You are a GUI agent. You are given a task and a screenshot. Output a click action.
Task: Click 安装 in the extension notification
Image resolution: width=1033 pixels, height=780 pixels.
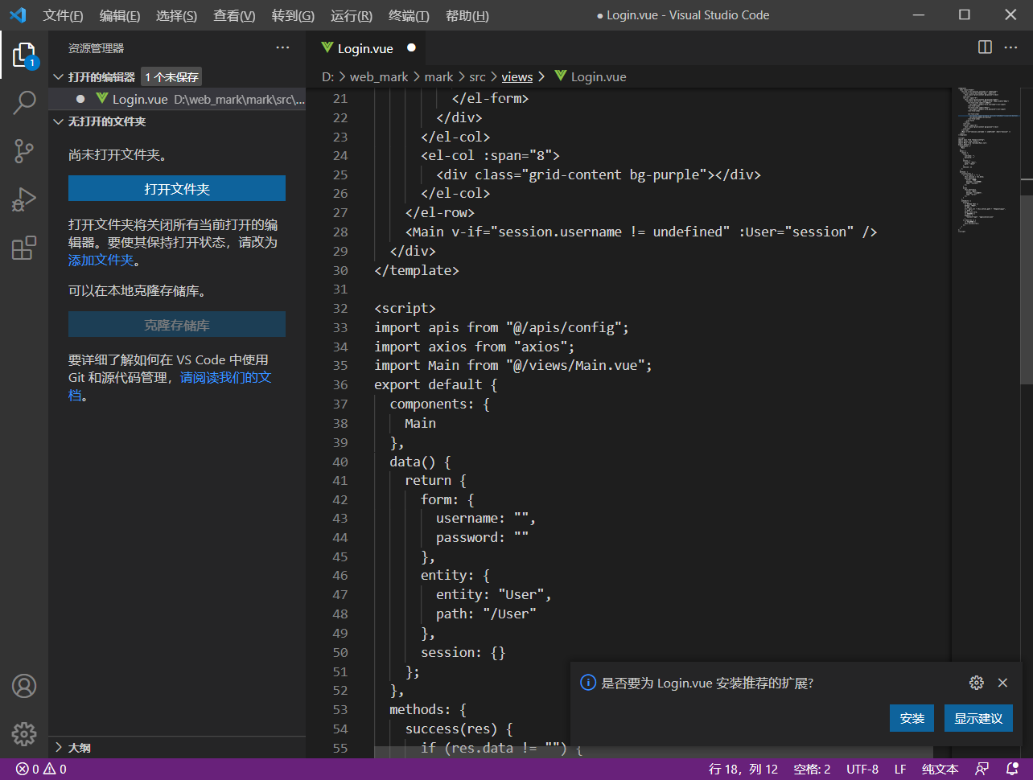tap(912, 718)
